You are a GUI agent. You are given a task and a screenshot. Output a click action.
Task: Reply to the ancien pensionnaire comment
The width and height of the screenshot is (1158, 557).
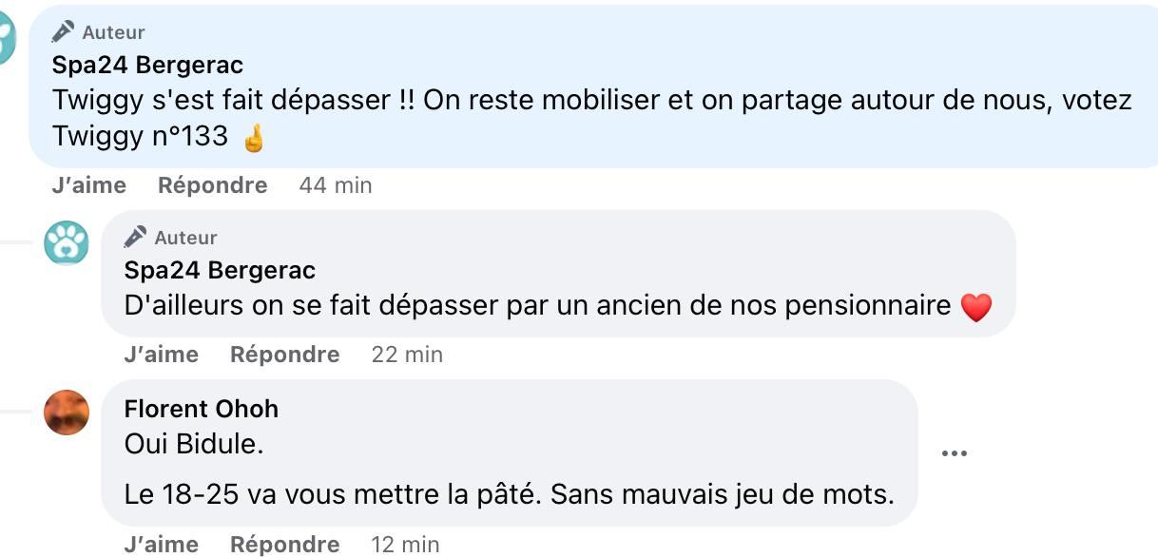(x=285, y=355)
